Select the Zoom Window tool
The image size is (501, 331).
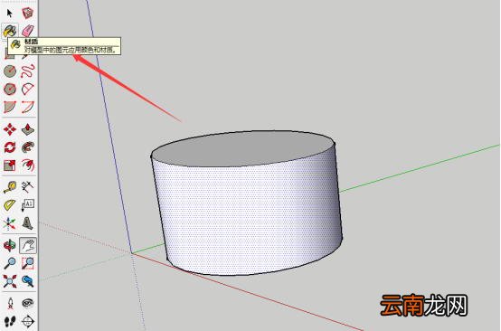coord(28,263)
